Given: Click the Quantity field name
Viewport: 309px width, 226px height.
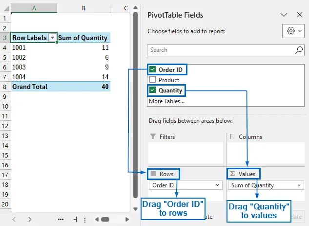Looking at the screenshot, I should 170,90.
